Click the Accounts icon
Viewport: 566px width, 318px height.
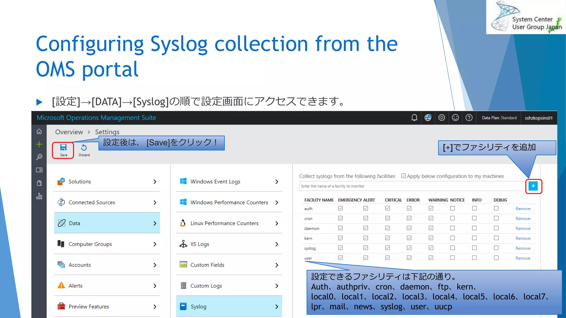(x=61, y=264)
